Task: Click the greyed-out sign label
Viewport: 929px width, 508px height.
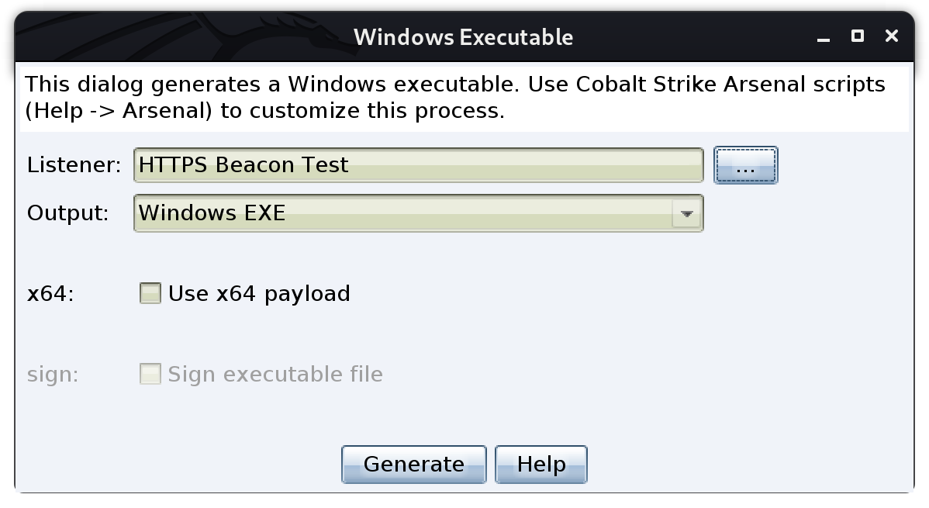Action: 53,375
